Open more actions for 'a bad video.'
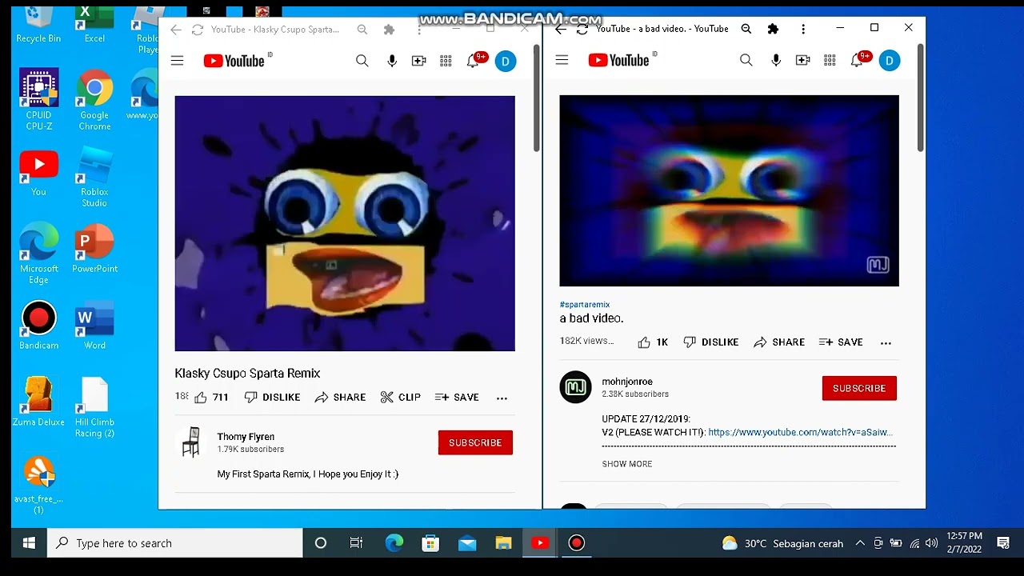Image resolution: width=1024 pixels, height=576 pixels. [886, 342]
